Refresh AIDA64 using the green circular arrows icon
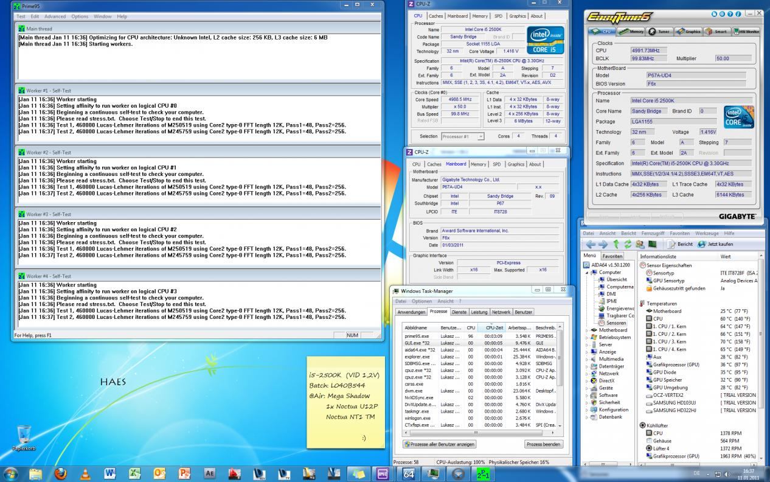The width and height of the screenshot is (770, 482). point(627,244)
